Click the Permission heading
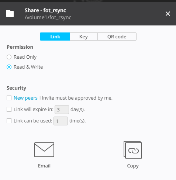176x180 pixels. [x=20, y=47]
